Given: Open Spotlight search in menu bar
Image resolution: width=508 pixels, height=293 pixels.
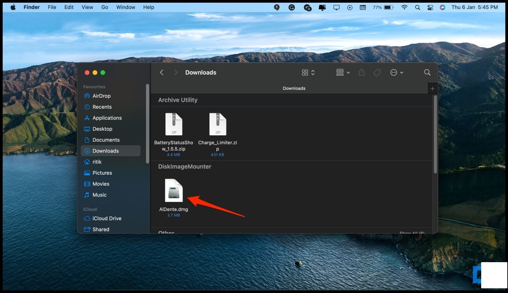Looking at the screenshot, I should tap(418, 7).
